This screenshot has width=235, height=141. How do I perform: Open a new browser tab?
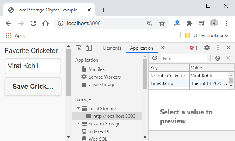pos(104,10)
